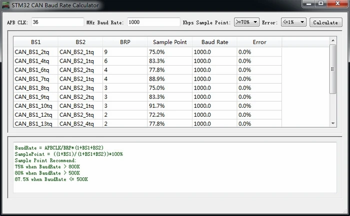
Task: Click the APB CLK input field
Action: [x=57, y=22]
